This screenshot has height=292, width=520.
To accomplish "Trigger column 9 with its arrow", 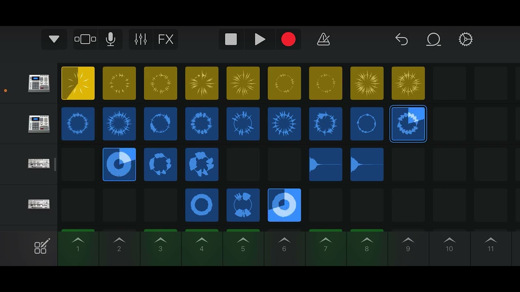I will click(408, 244).
